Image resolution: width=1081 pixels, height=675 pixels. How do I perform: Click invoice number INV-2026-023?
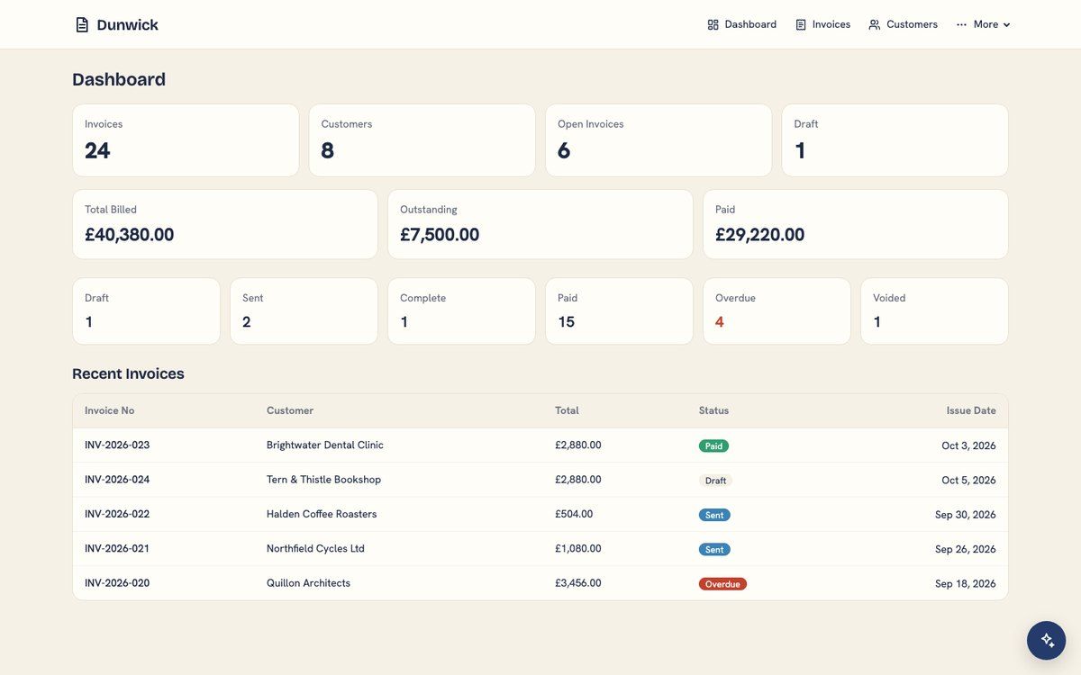pyautogui.click(x=117, y=445)
